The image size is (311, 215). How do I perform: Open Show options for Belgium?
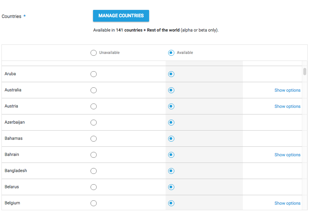coord(287,203)
